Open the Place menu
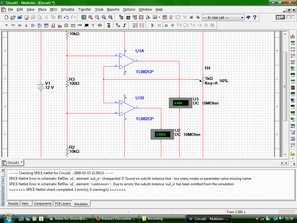This screenshot has height=223, width=297. tap(42, 10)
